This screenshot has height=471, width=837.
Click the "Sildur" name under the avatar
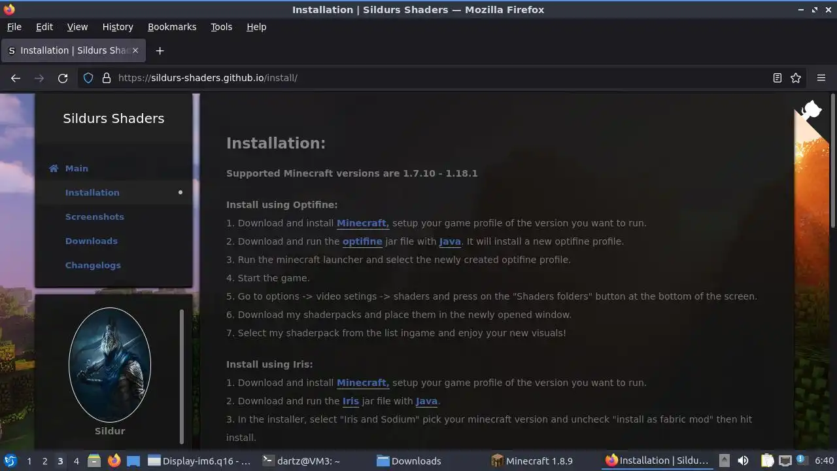point(110,431)
